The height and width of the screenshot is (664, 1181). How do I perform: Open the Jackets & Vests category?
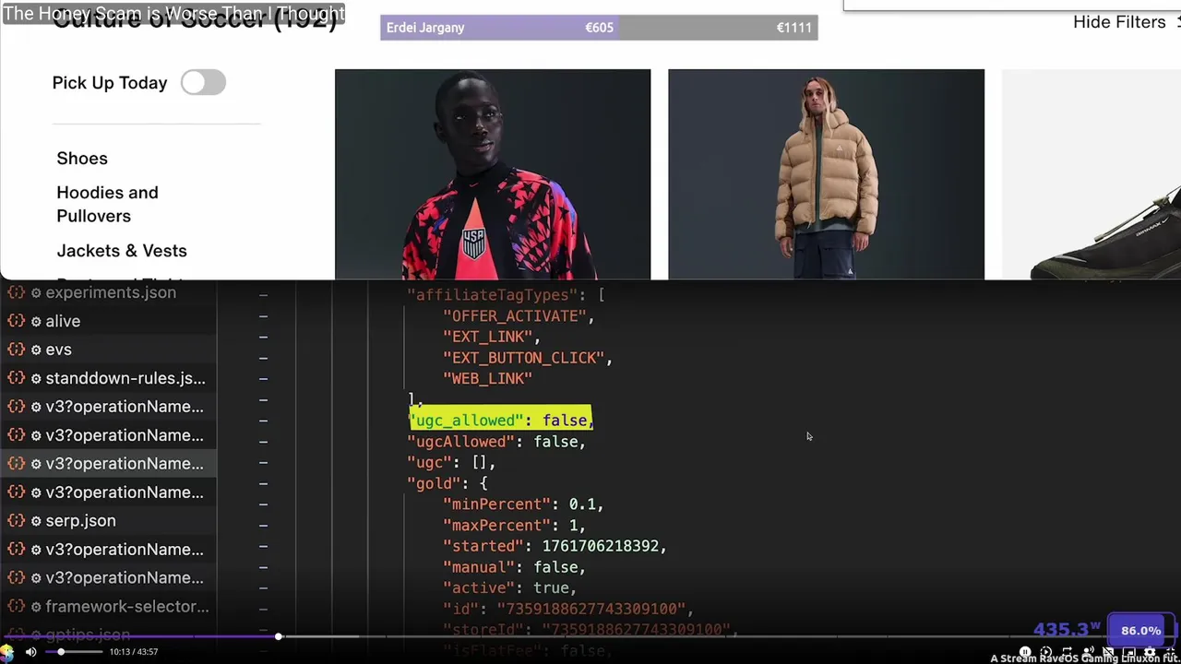[122, 251]
